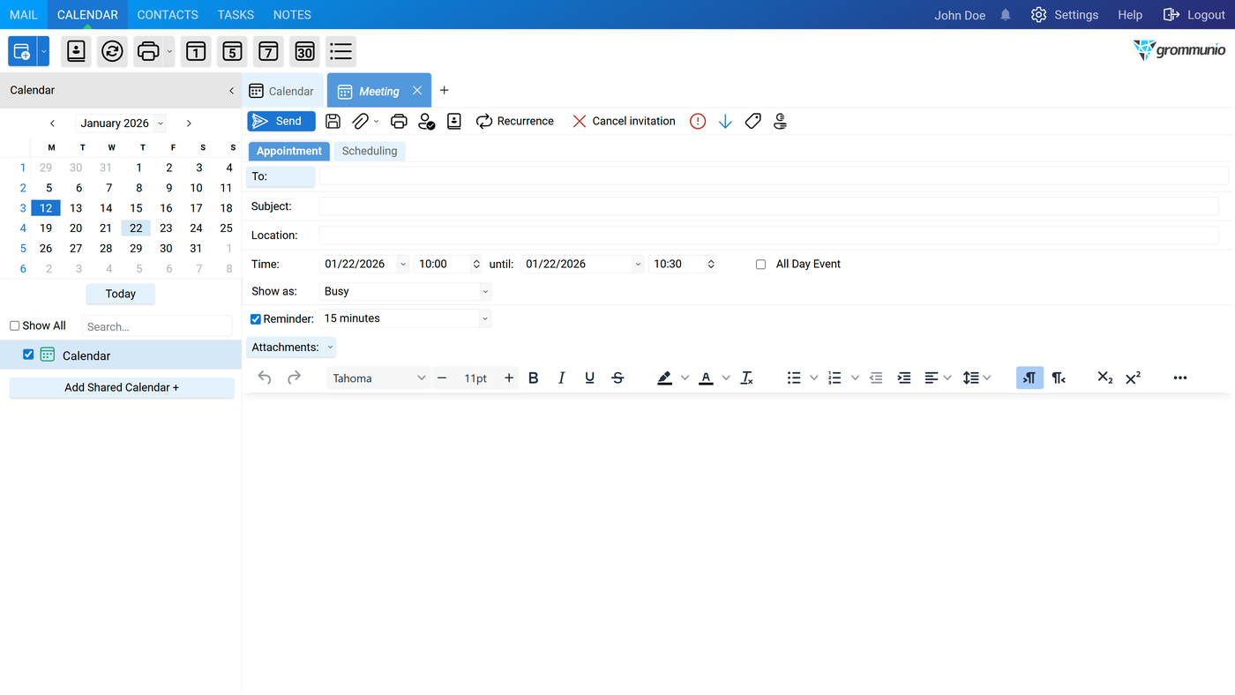Open the address book toolbar icon
This screenshot has height=695, width=1235.
tap(77, 51)
